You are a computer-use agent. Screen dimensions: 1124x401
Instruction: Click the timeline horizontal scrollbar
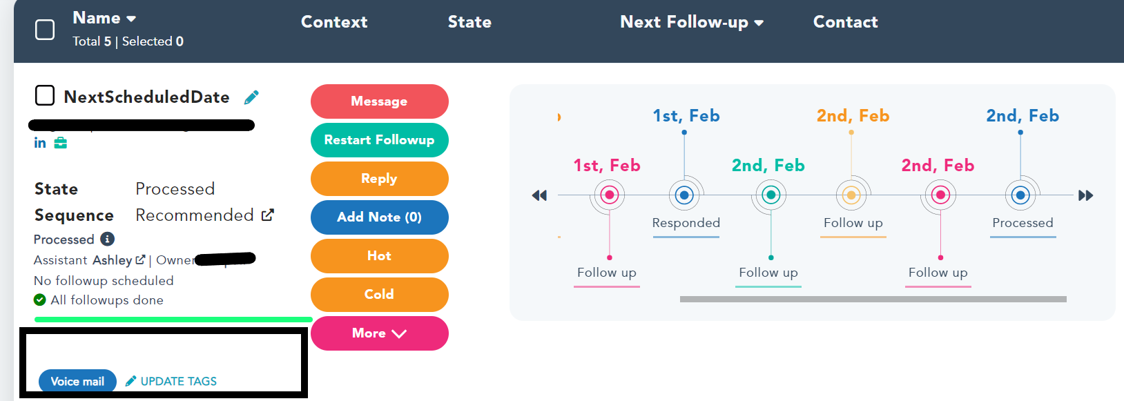click(873, 300)
